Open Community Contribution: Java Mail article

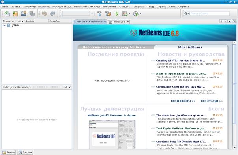click(181, 87)
